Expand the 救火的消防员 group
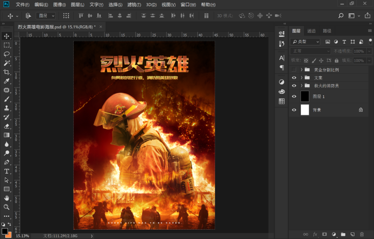This screenshot has width=374, height=239. [x=302, y=86]
